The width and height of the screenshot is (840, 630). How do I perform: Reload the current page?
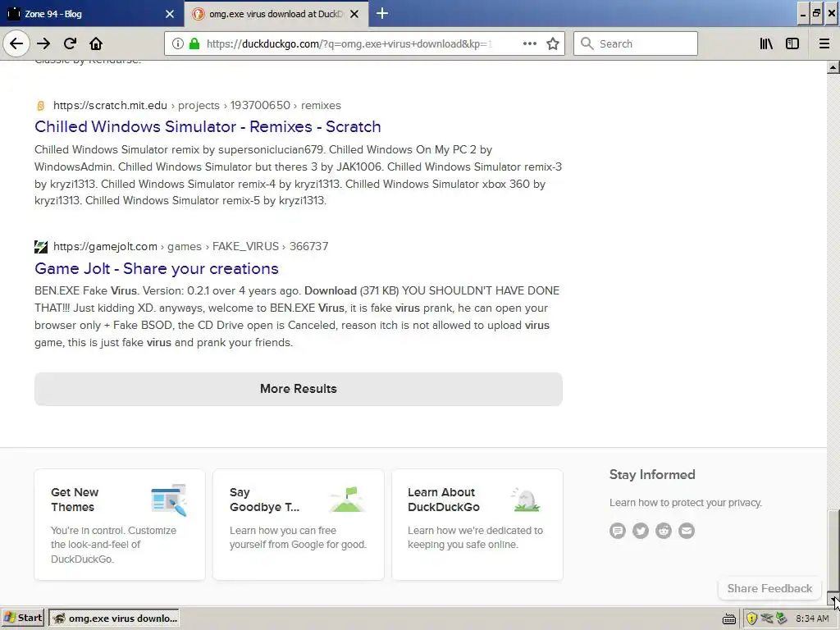(70, 43)
